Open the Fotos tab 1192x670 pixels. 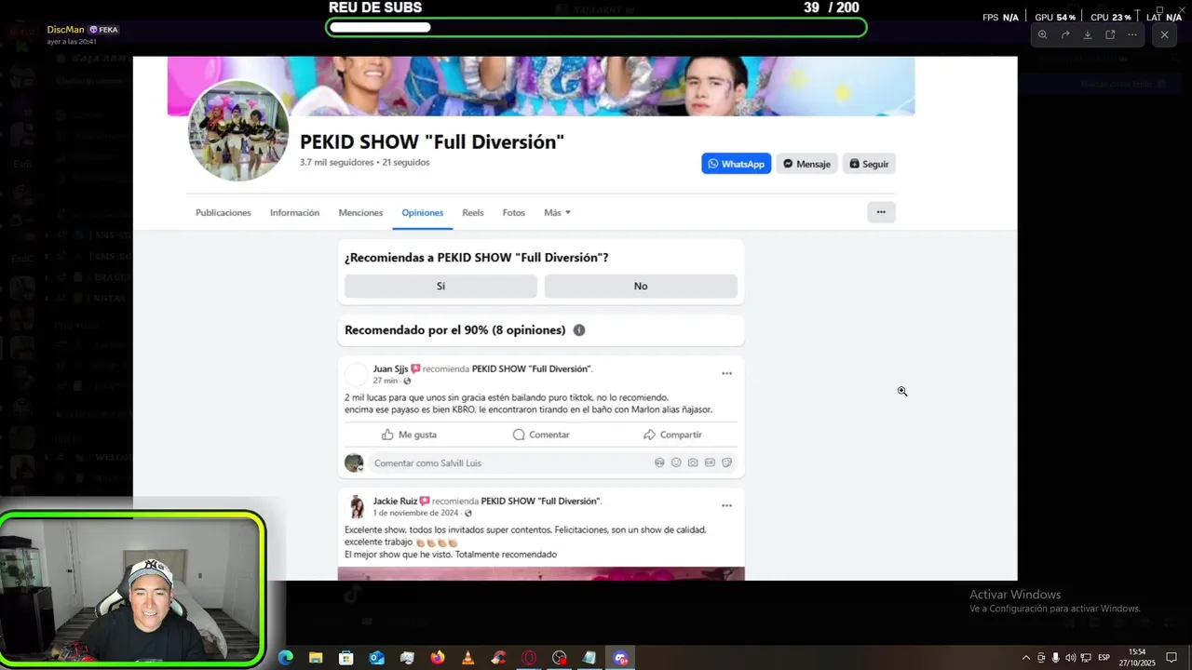(514, 212)
